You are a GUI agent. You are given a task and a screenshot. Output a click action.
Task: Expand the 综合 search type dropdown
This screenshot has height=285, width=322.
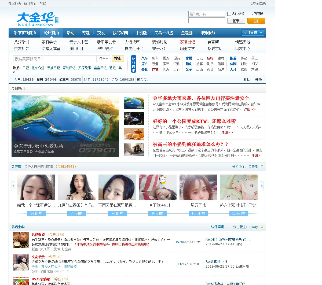[104, 59]
